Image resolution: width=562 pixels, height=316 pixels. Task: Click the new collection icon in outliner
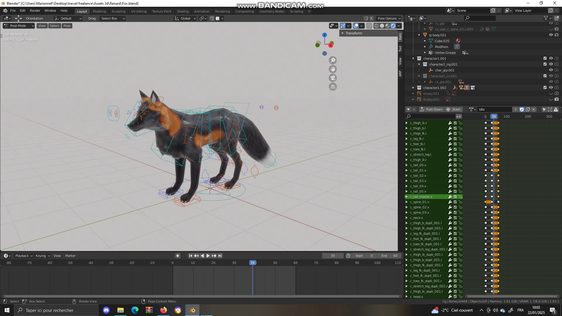557,18
